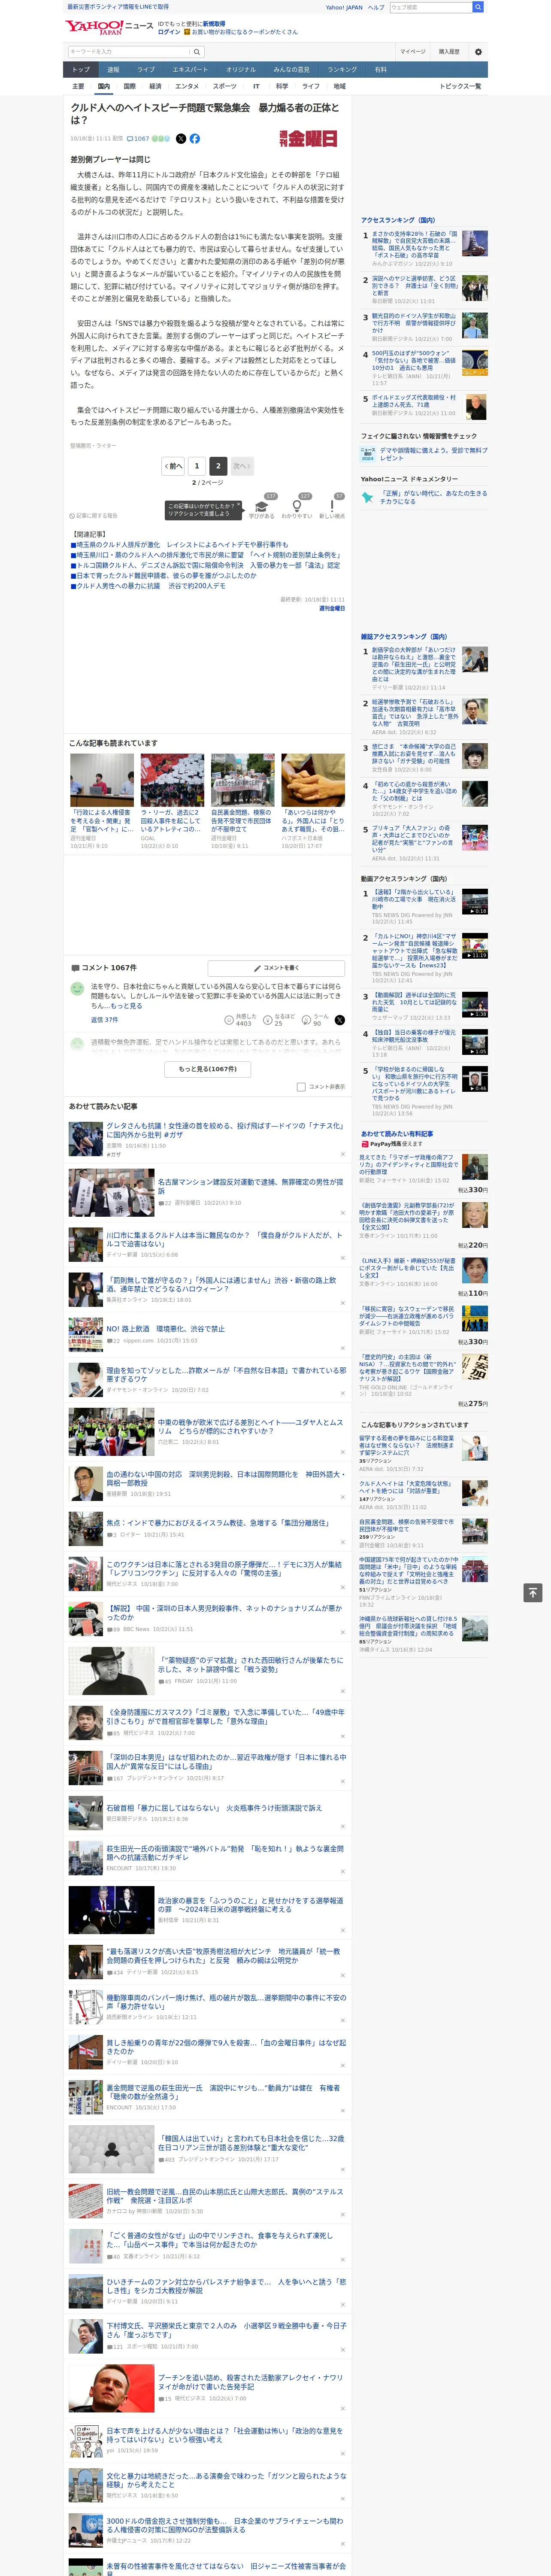Open ranking item 1 thumbnail in アクセスランキング

(474, 244)
